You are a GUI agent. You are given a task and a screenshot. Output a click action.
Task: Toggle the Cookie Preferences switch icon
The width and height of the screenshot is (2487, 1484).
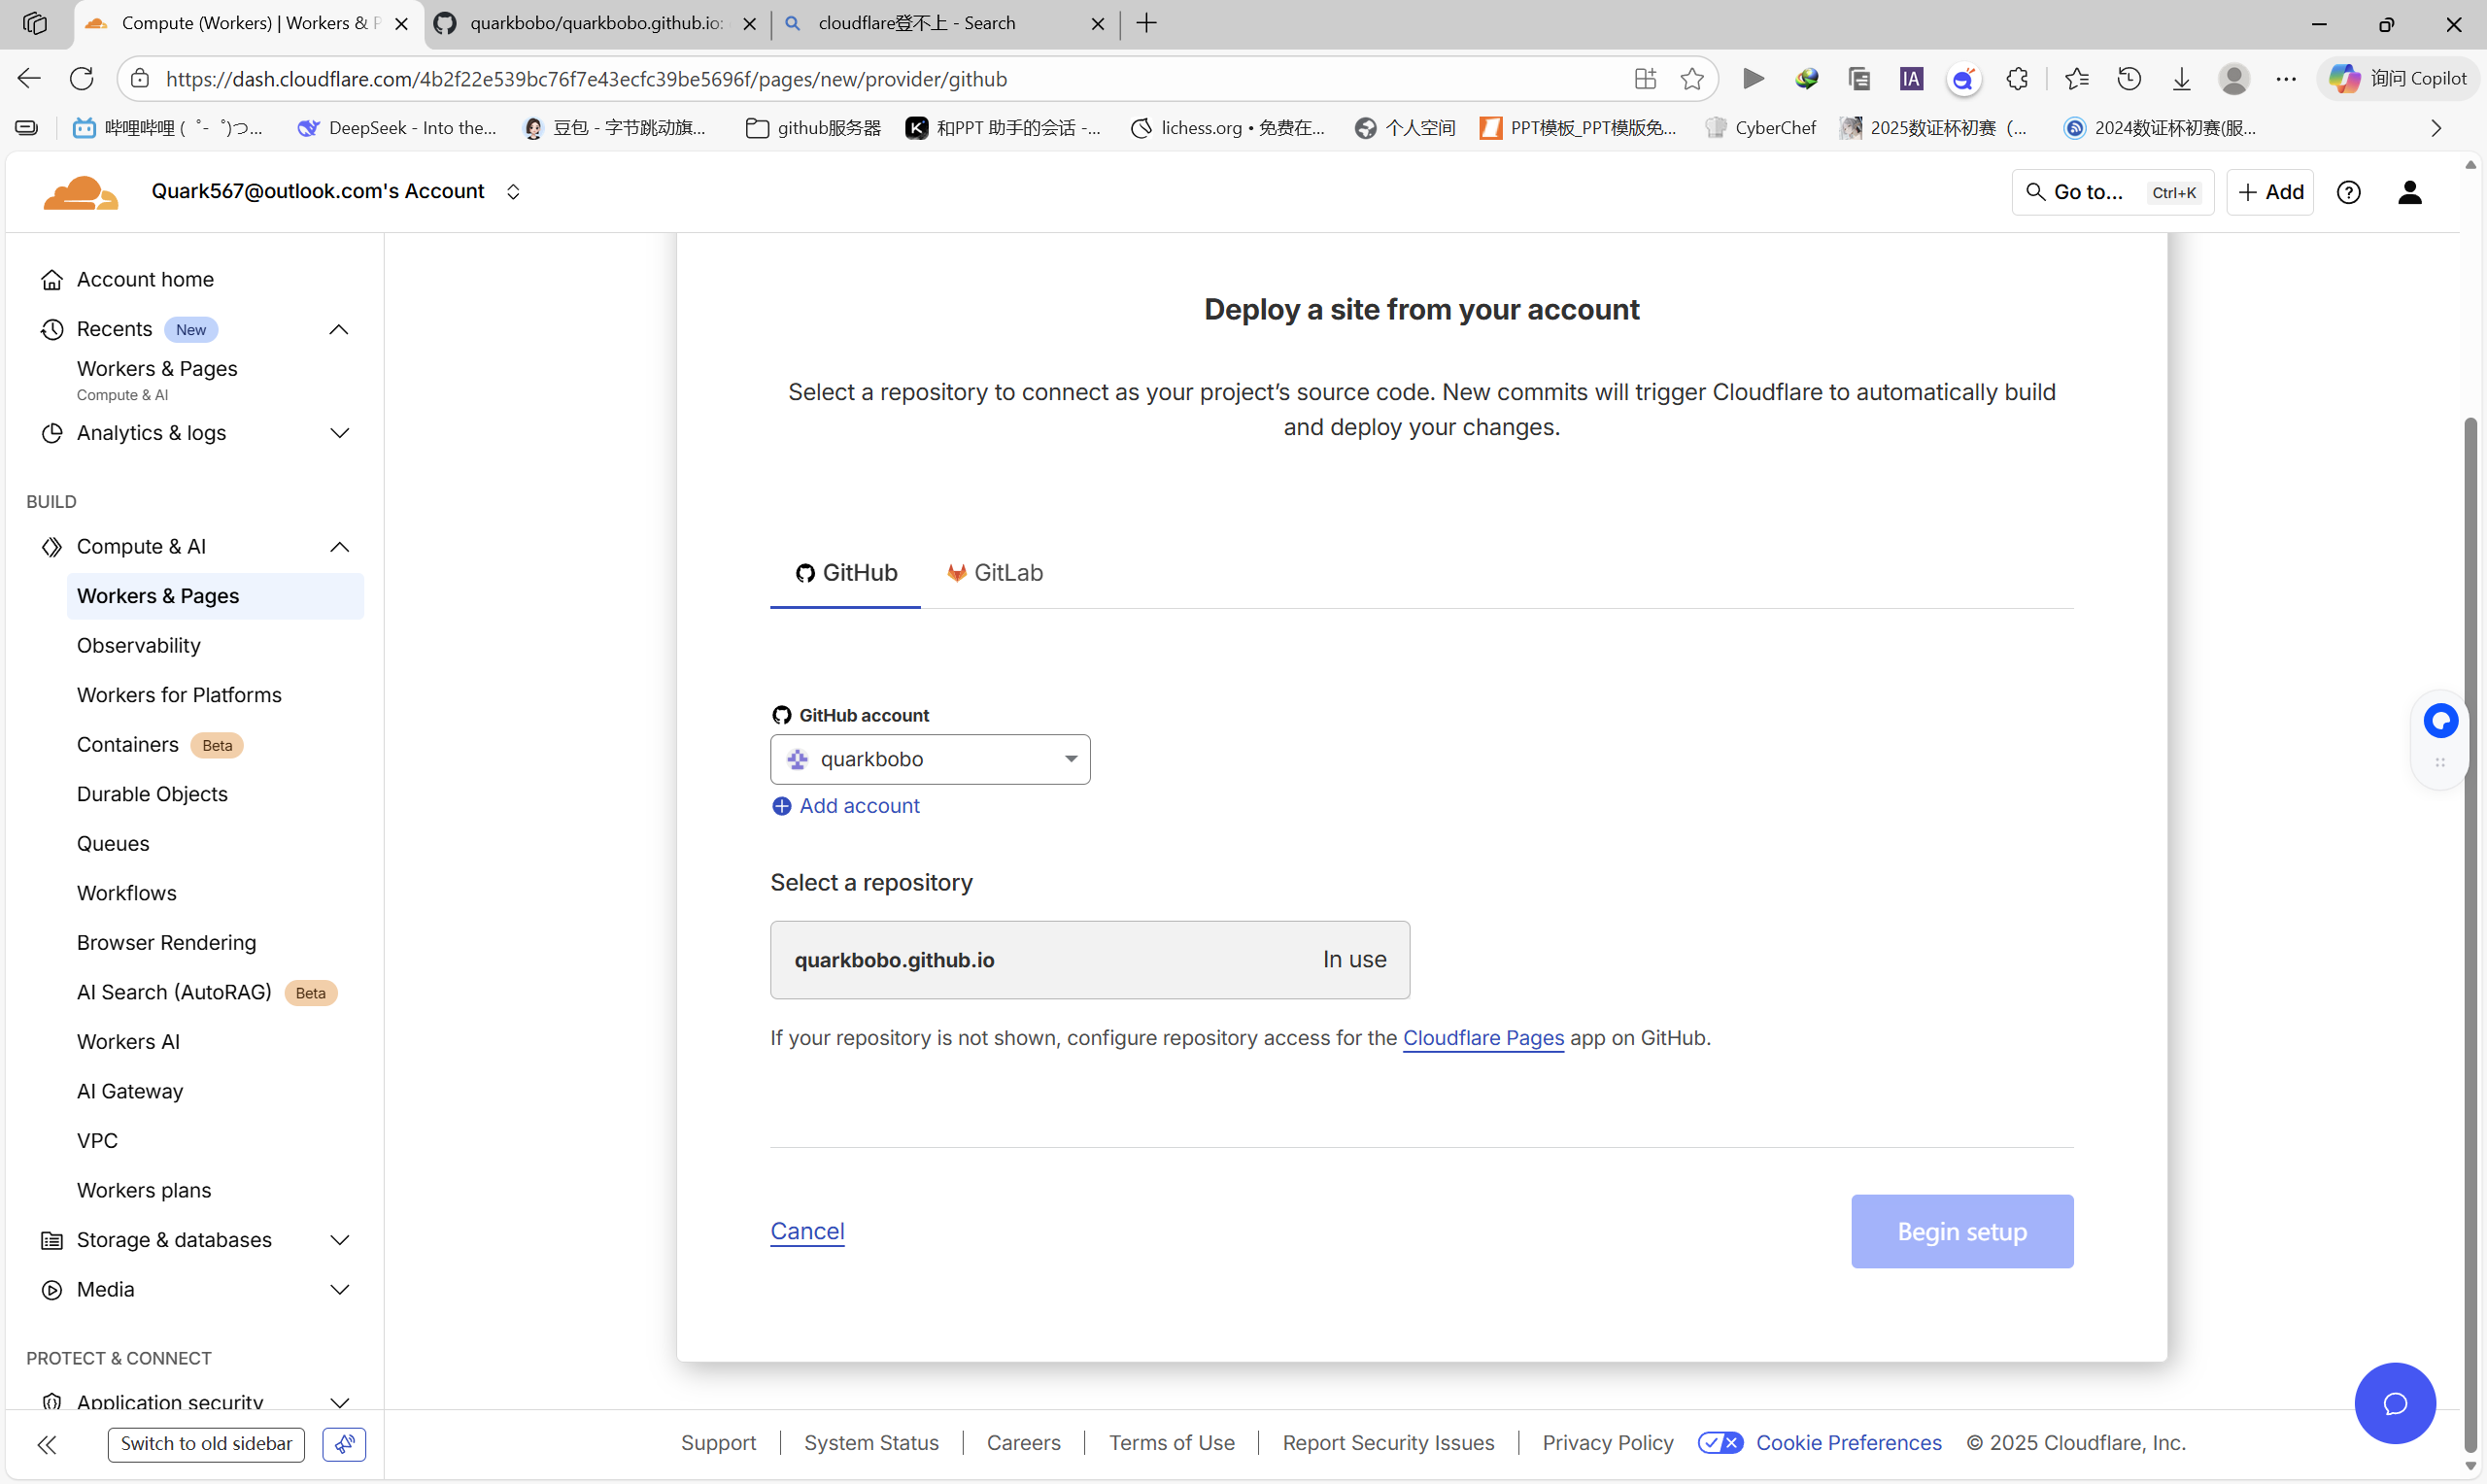pos(1720,1442)
